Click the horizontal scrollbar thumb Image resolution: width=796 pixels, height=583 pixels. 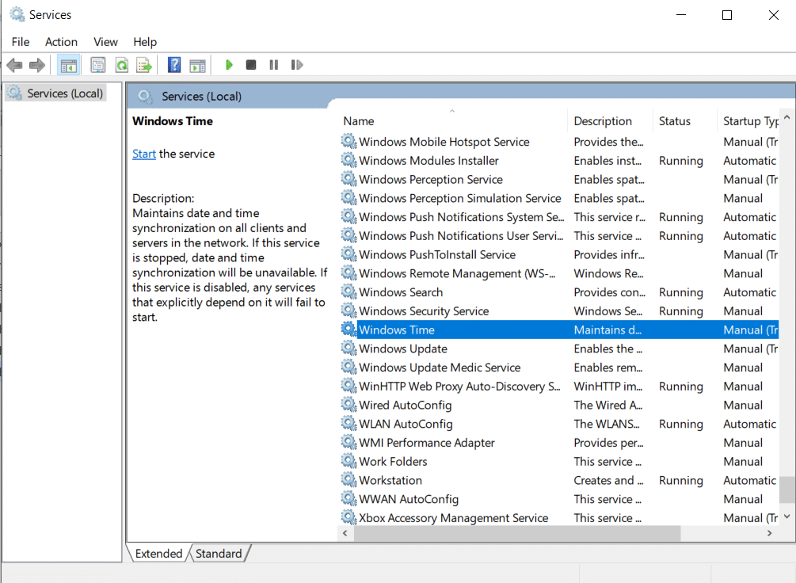coord(515,535)
